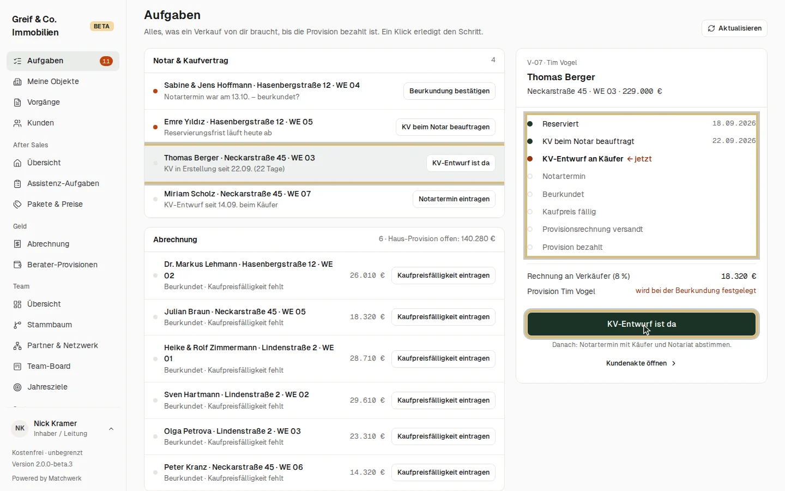This screenshot has height=491, width=785.
Task: Click the Vorgänge document icon
Action: (x=17, y=103)
